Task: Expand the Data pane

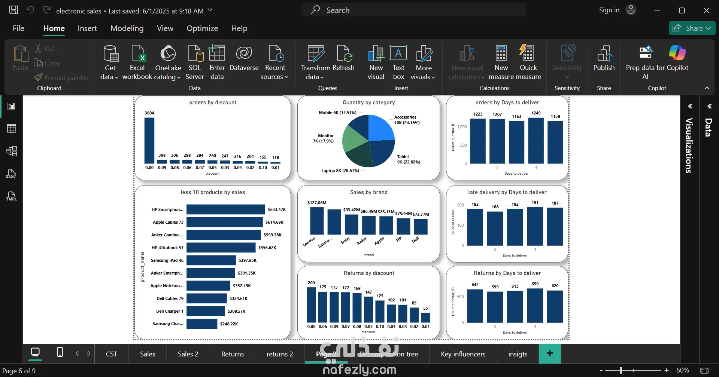Action: click(709, 107)
